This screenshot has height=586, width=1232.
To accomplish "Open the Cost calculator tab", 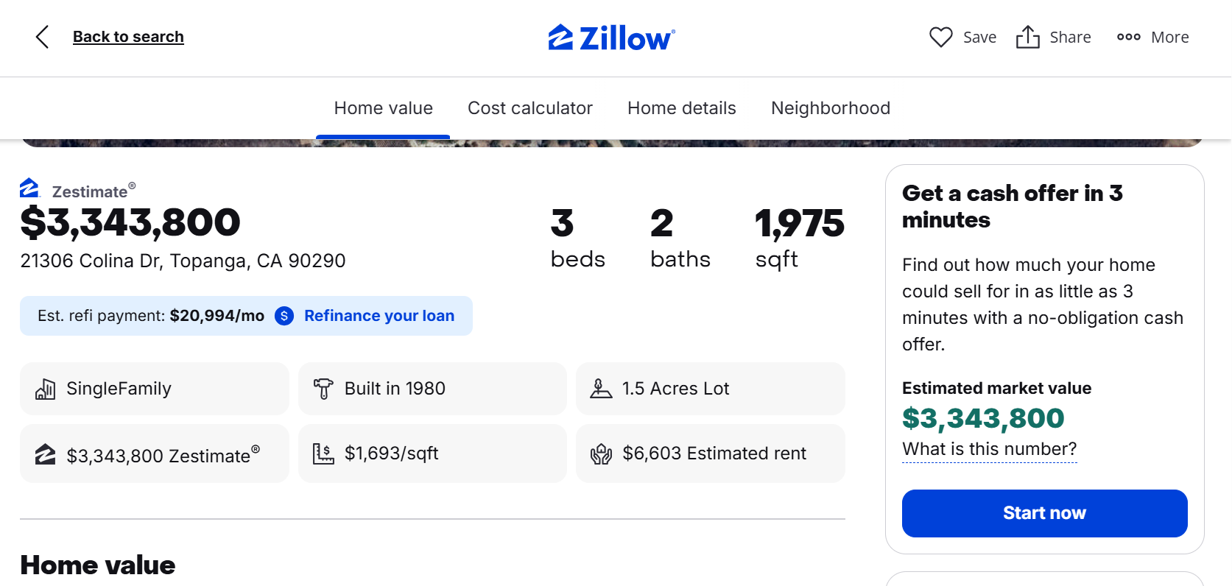I will tap(530, 108).
